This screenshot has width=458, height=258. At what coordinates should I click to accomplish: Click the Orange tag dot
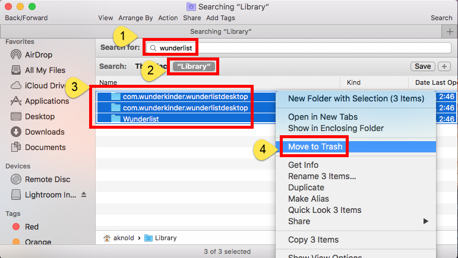click(x=16, y=241)
